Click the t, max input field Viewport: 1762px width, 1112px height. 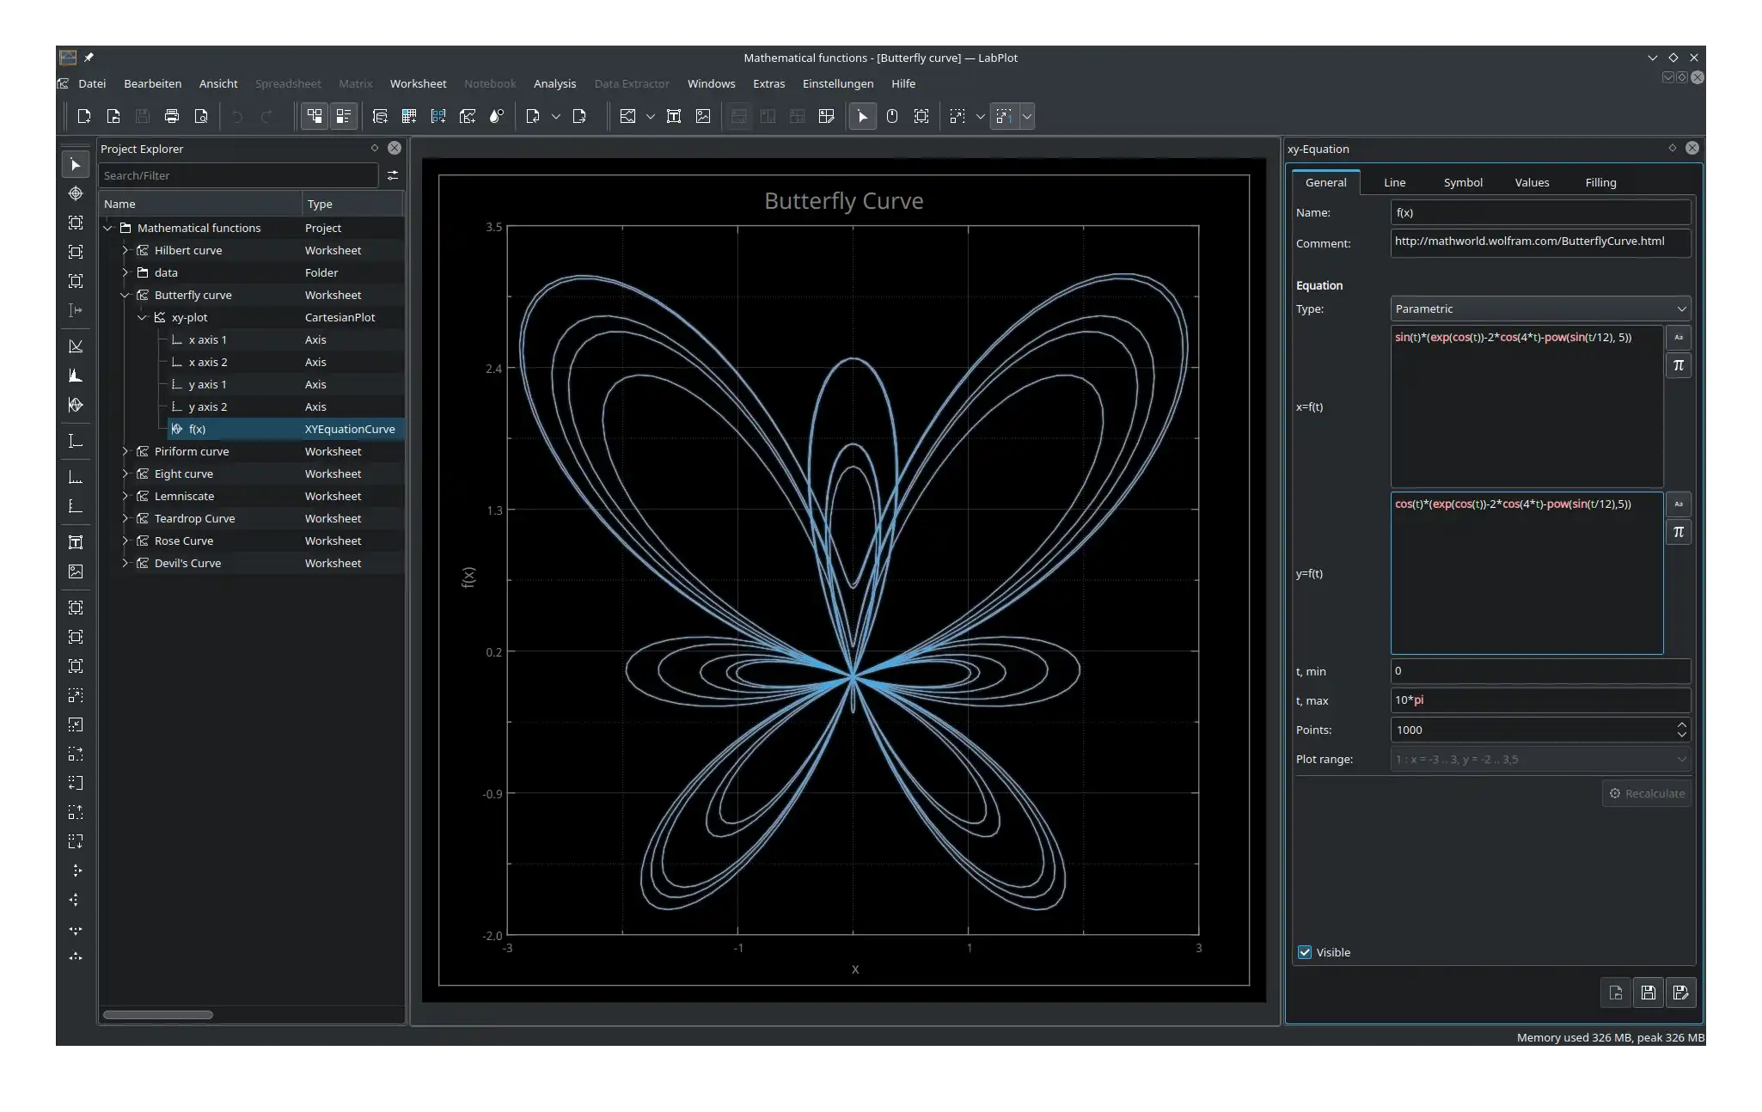pos(1539,700)
